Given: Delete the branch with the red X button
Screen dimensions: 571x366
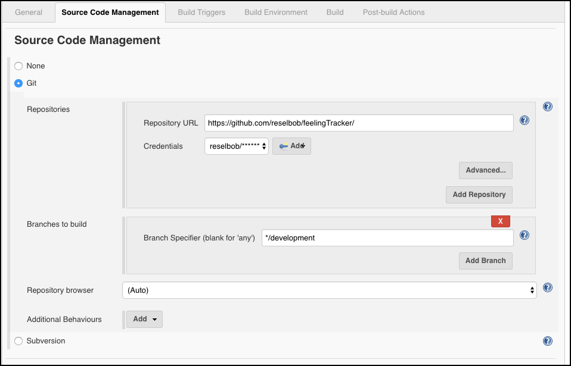Looking at the screenshot, I should [500, 221].
